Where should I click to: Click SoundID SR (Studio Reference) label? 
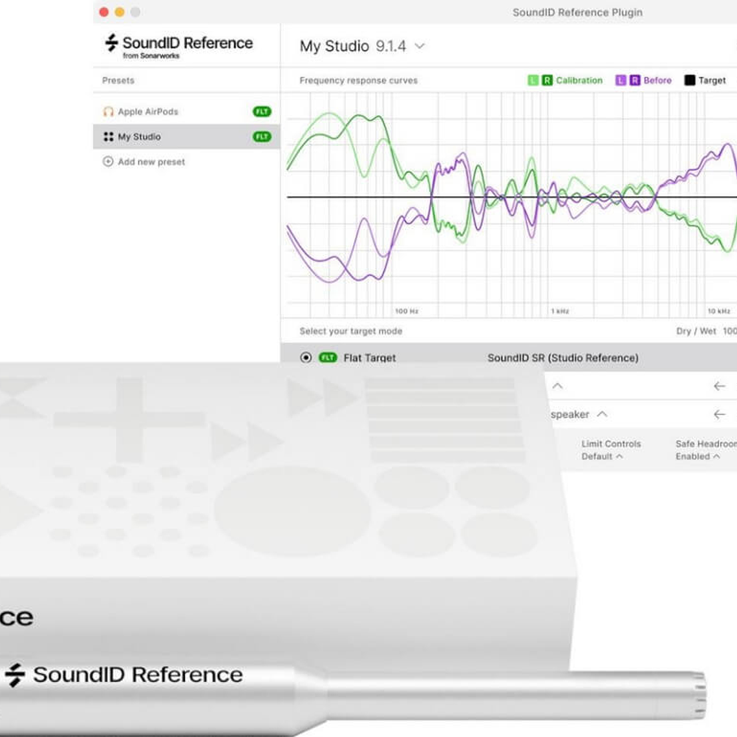click(x=563, y=358)
